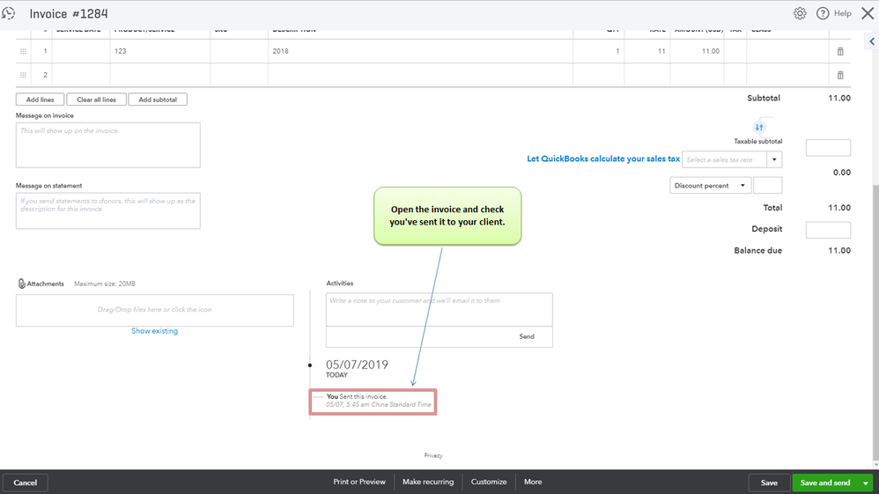
Task: Click Let QuickBooks calculate your sales tax
Action: click(603, 159)
